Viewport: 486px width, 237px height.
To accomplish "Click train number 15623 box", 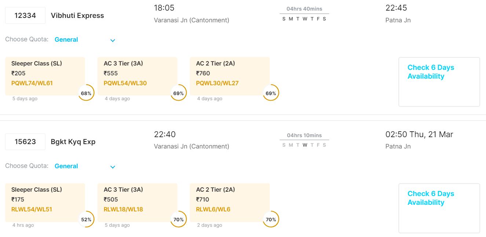I will 25,142.
